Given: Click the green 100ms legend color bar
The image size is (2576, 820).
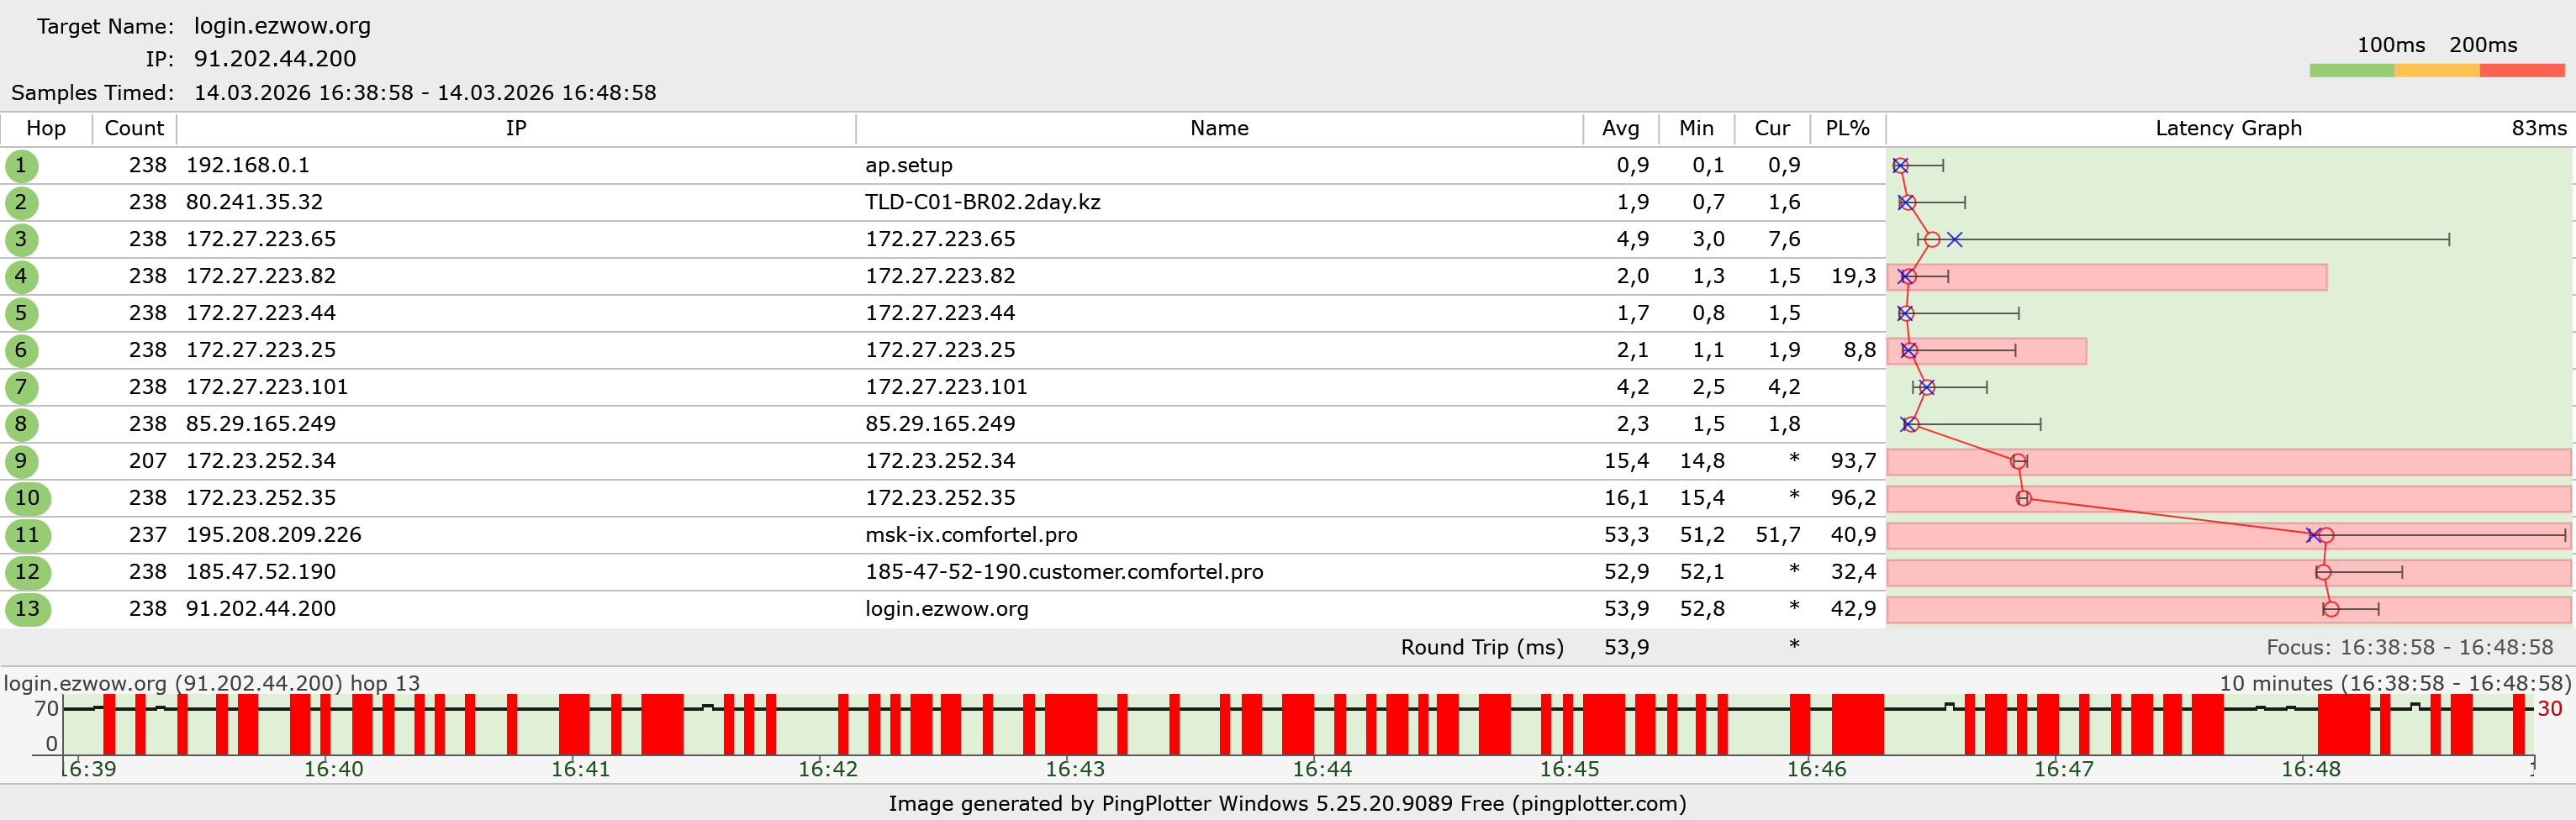Looking at the screenshot, I should tap(2351, 71).
